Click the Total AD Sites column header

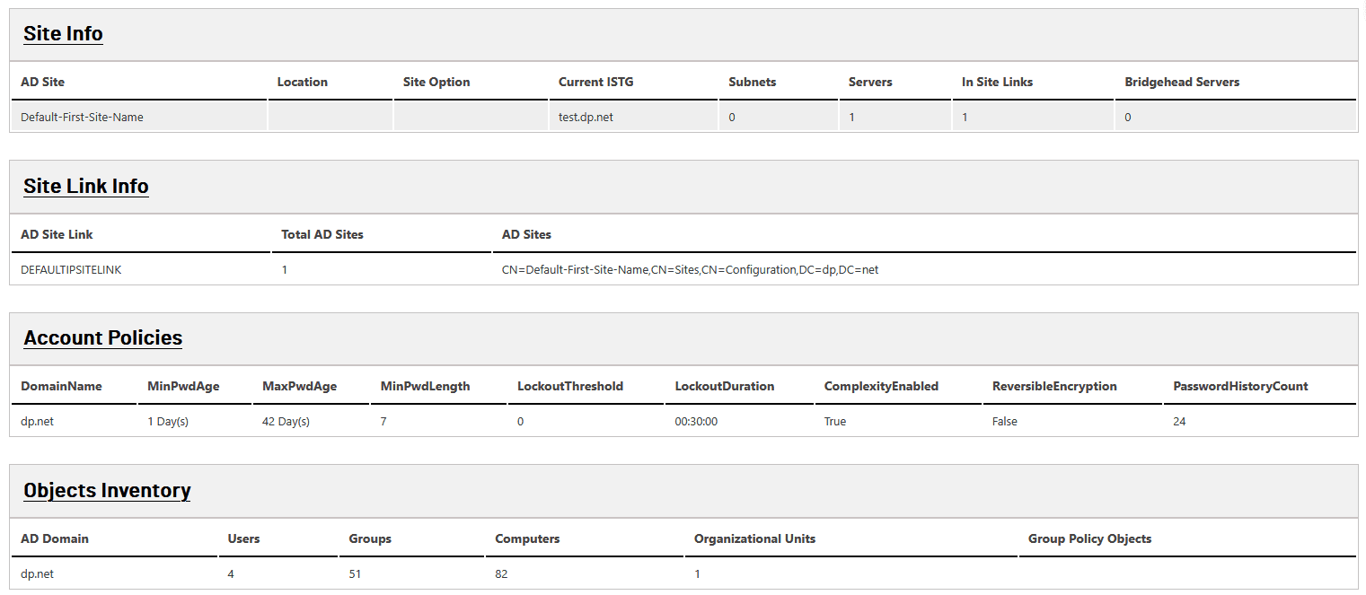point(322,234)
